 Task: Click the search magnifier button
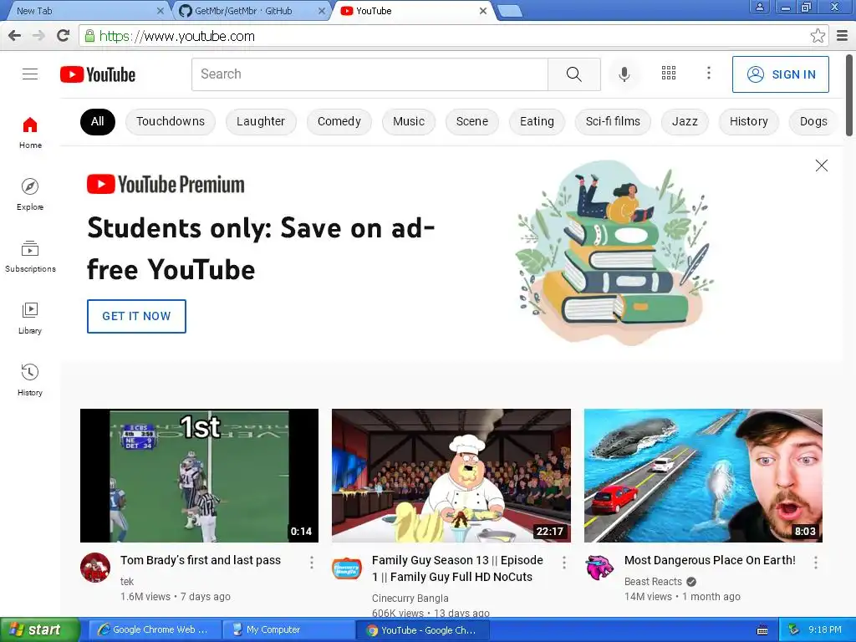coord(573,74)
